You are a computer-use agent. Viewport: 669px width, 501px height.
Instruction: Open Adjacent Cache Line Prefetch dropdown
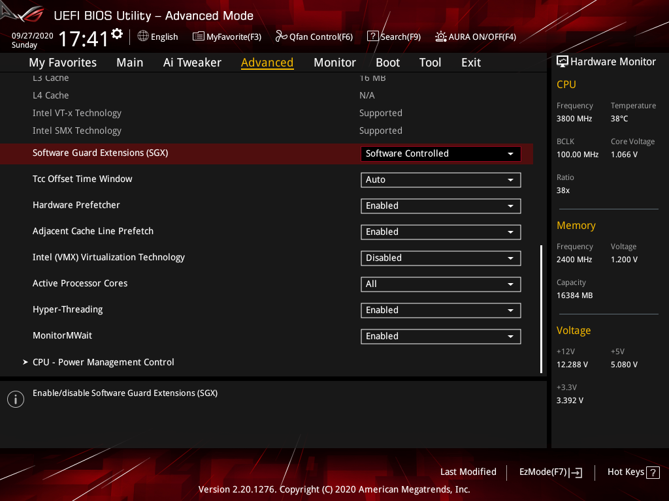441,232
